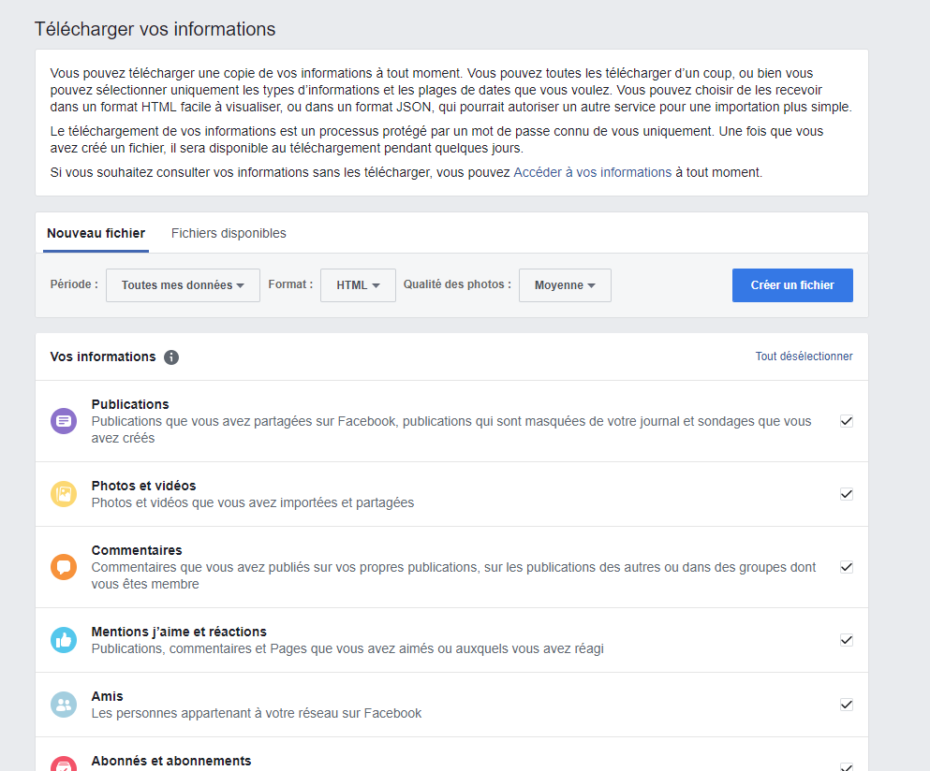Open the Accéder à vos informations link
The height and width of the screenshot is (771, 930).
tap(593, 172)
